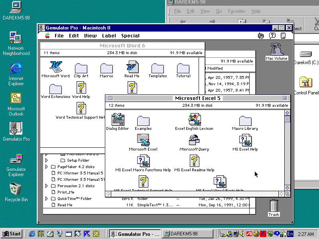Open MS Excel Readme Help icon
Viewport: 319px width, 239px height.
pyautogui.click(x=194, y=161)
